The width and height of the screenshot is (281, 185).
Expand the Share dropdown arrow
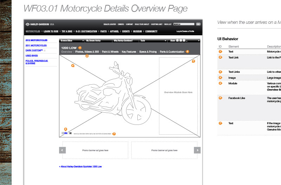[199, 41]
